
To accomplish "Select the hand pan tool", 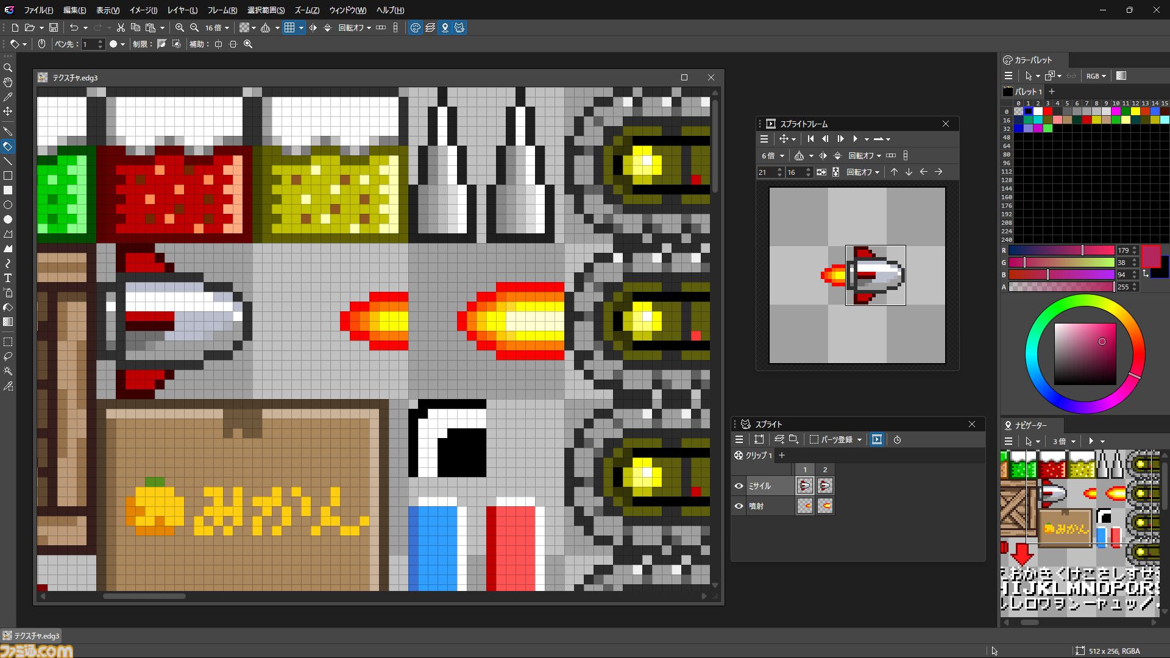I will click(8, 82).
